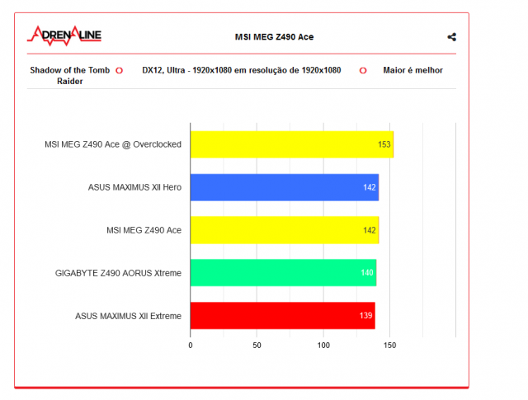
Task: Click the 142 value on the blue bar
Action: click(x=370, y=187)
